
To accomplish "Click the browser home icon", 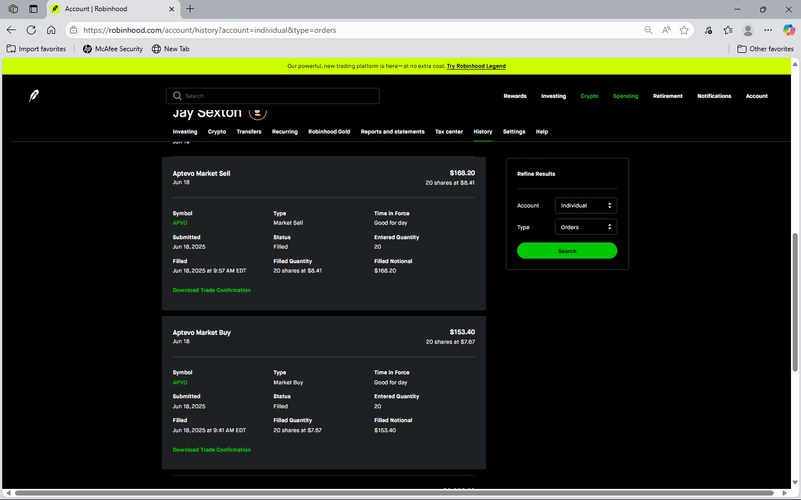I will tap(51, 30).
